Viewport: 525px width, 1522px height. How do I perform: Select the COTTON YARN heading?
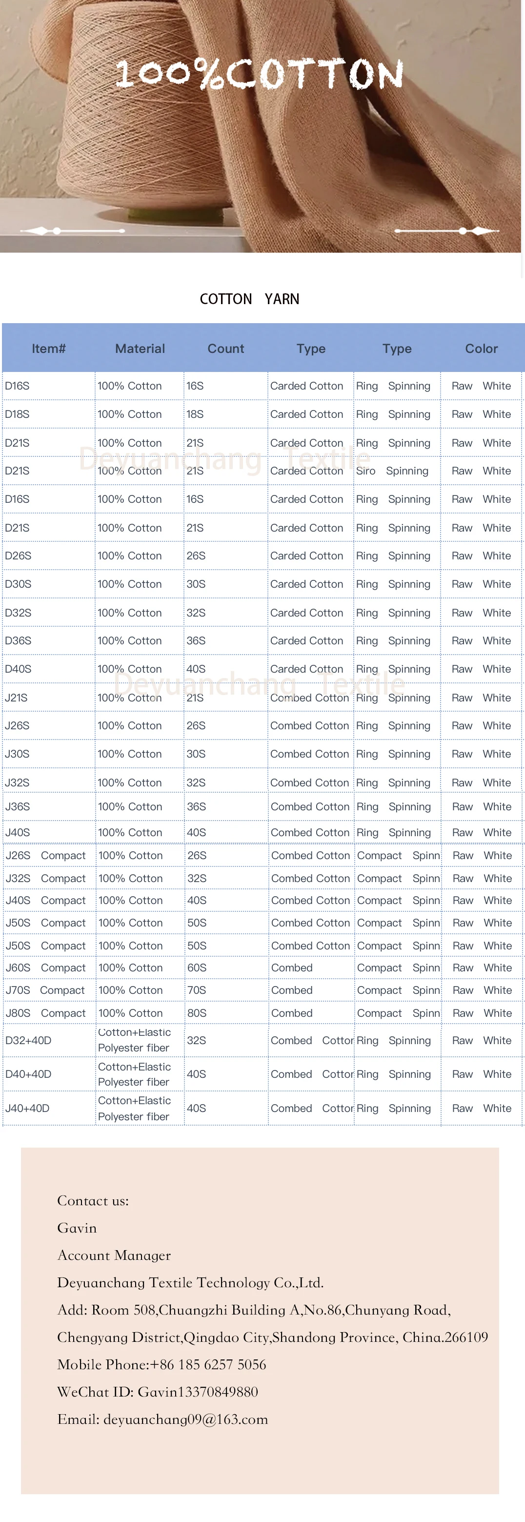point(249,299)
